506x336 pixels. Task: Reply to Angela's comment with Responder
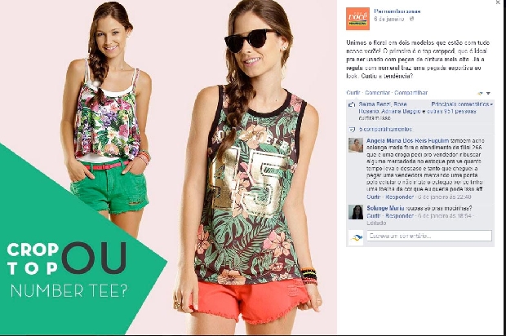coord(400,197)
